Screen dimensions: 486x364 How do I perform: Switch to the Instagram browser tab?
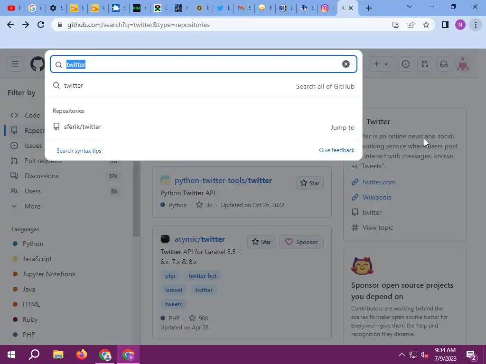[x=327, y=8]
